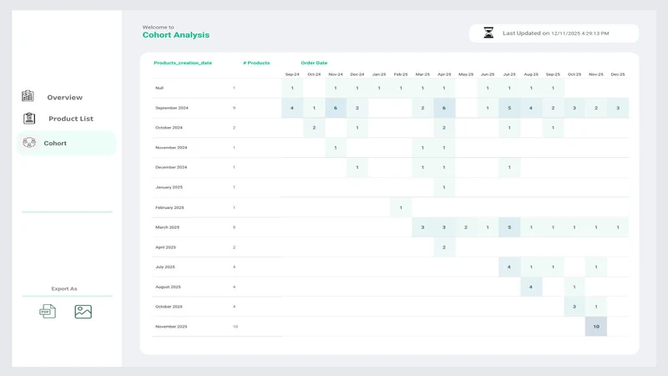The width and height of the screenshot is (668, 376).
Task: Click the March 2025 row label
Action: click(x=168, y=227)
